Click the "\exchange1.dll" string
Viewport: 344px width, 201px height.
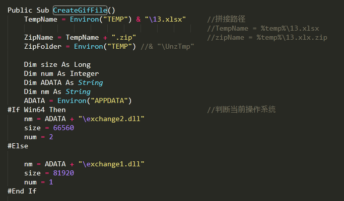point(111,164)
